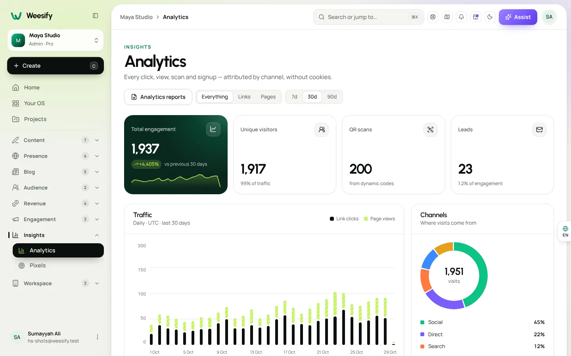Open language selector EN globe

coord(565,231)
